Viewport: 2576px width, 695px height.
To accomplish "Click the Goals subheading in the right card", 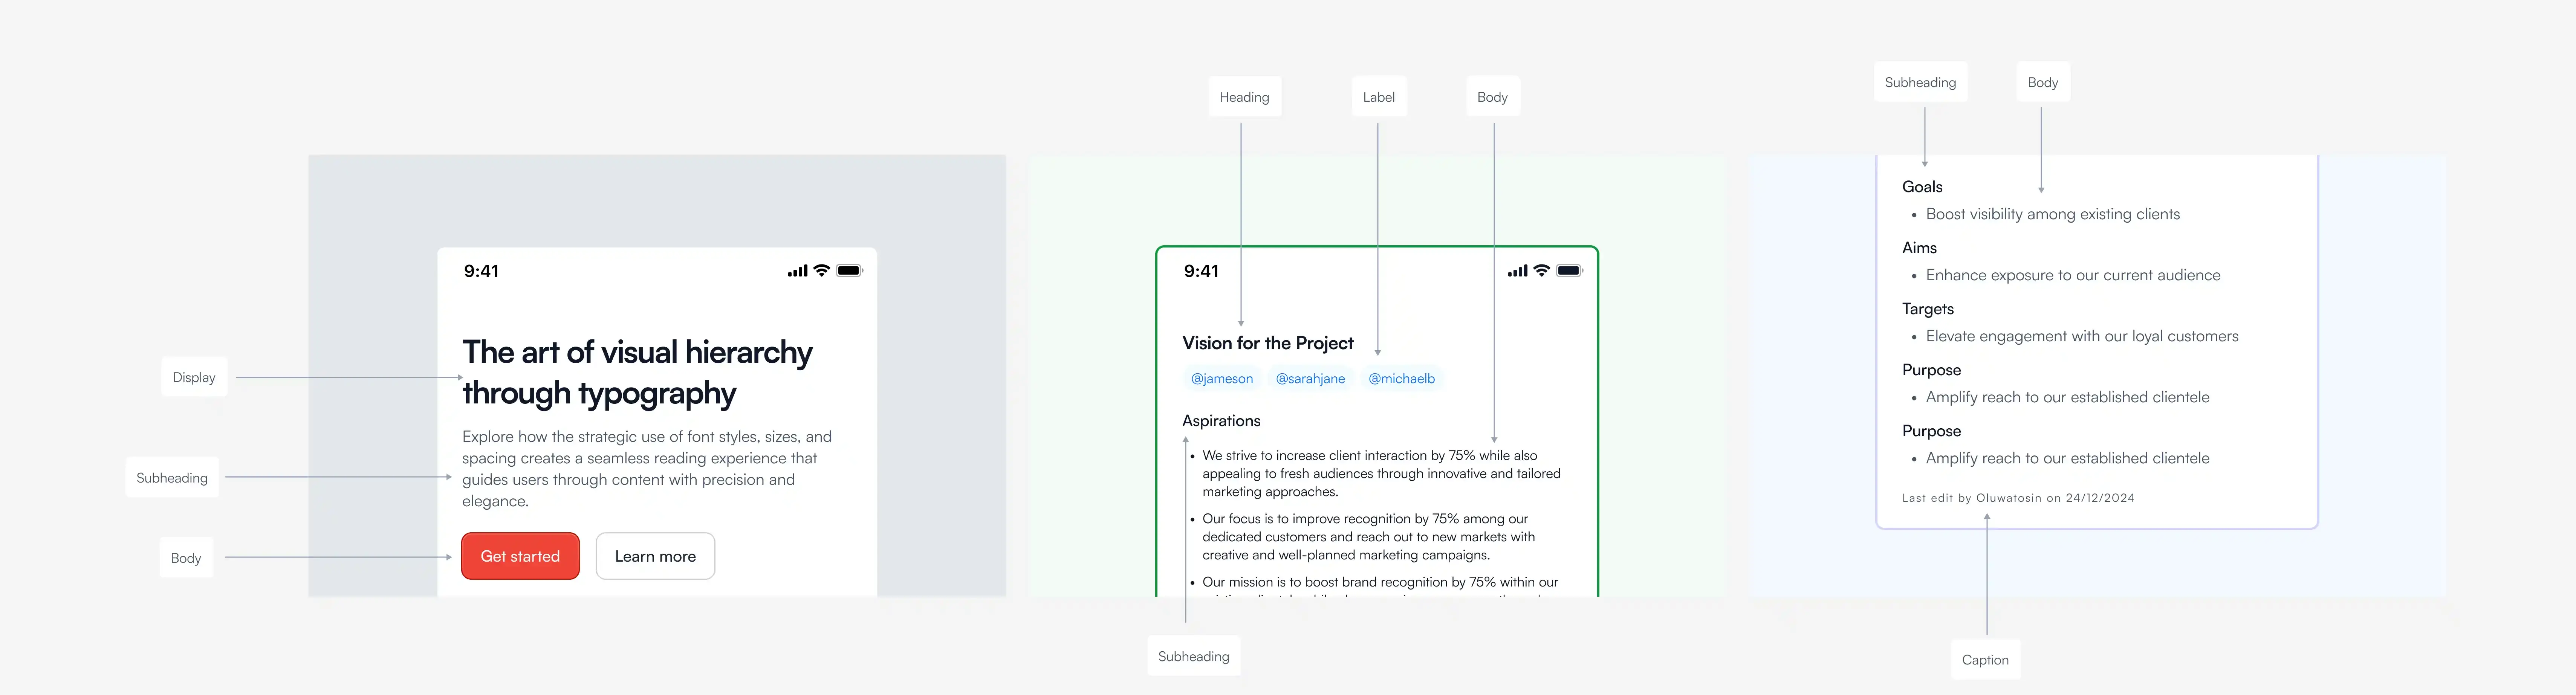I will tap(1921, 187).
